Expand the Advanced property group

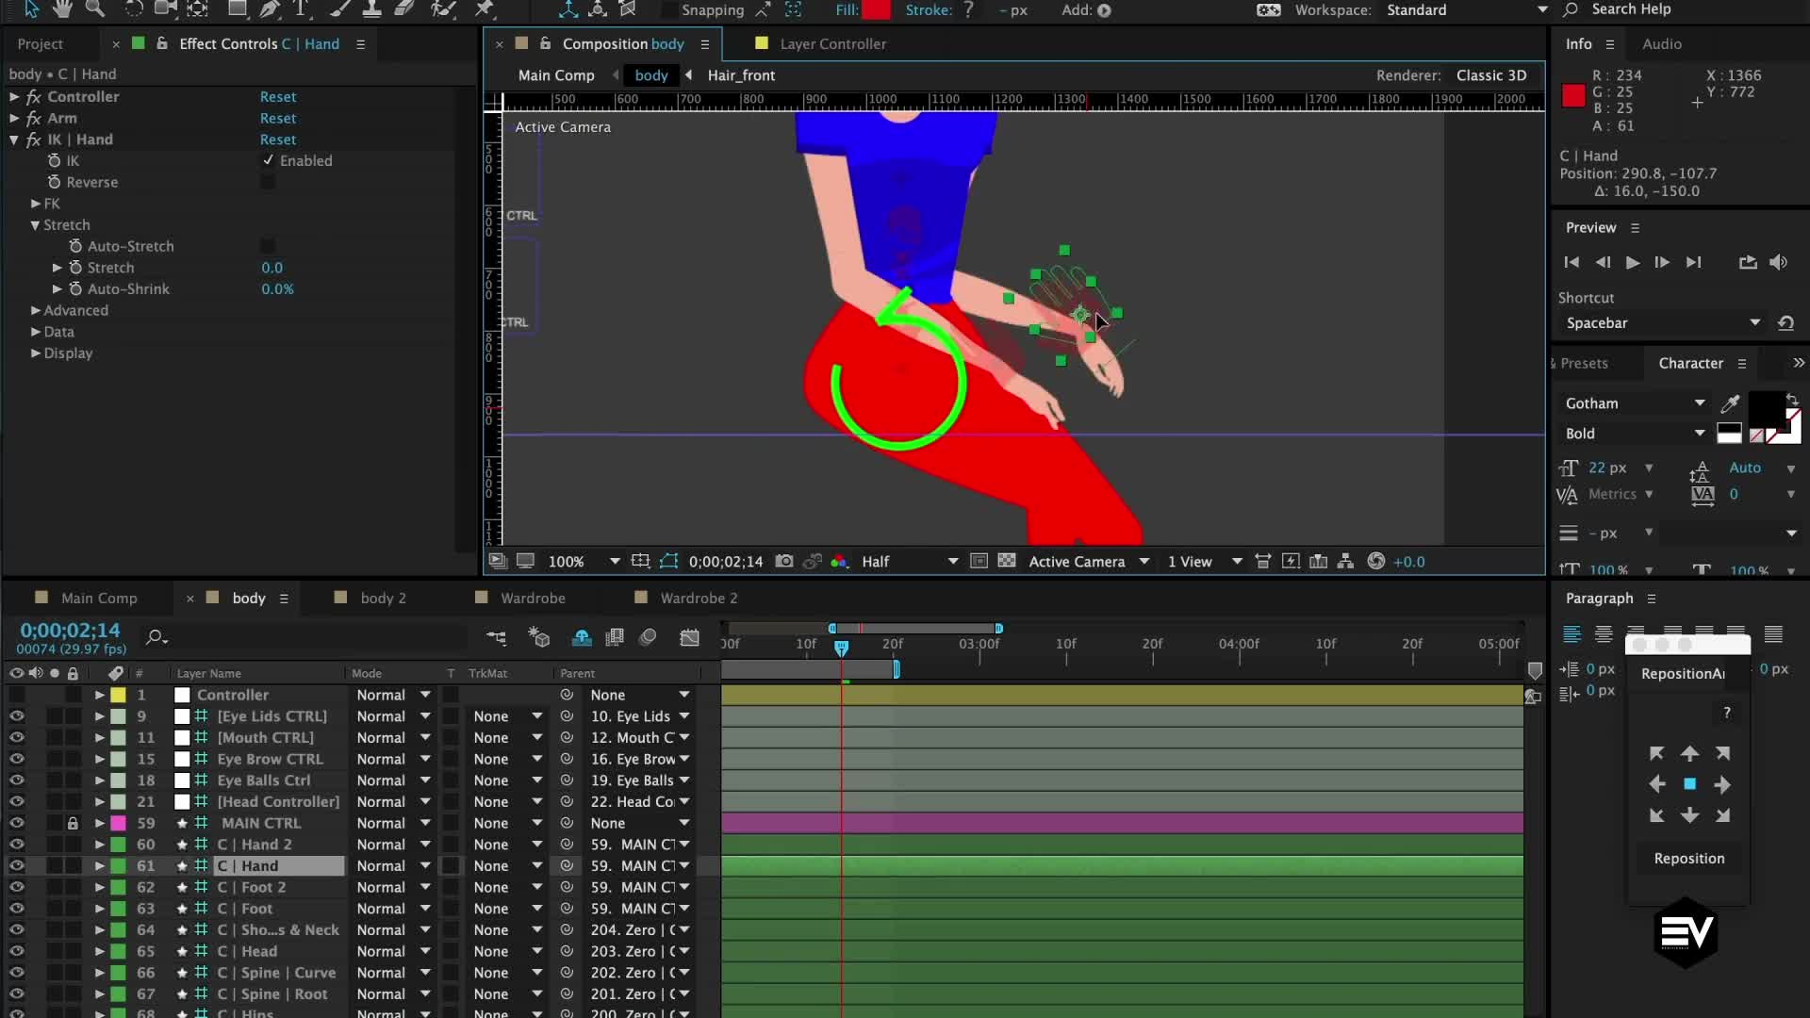[35, 310]
